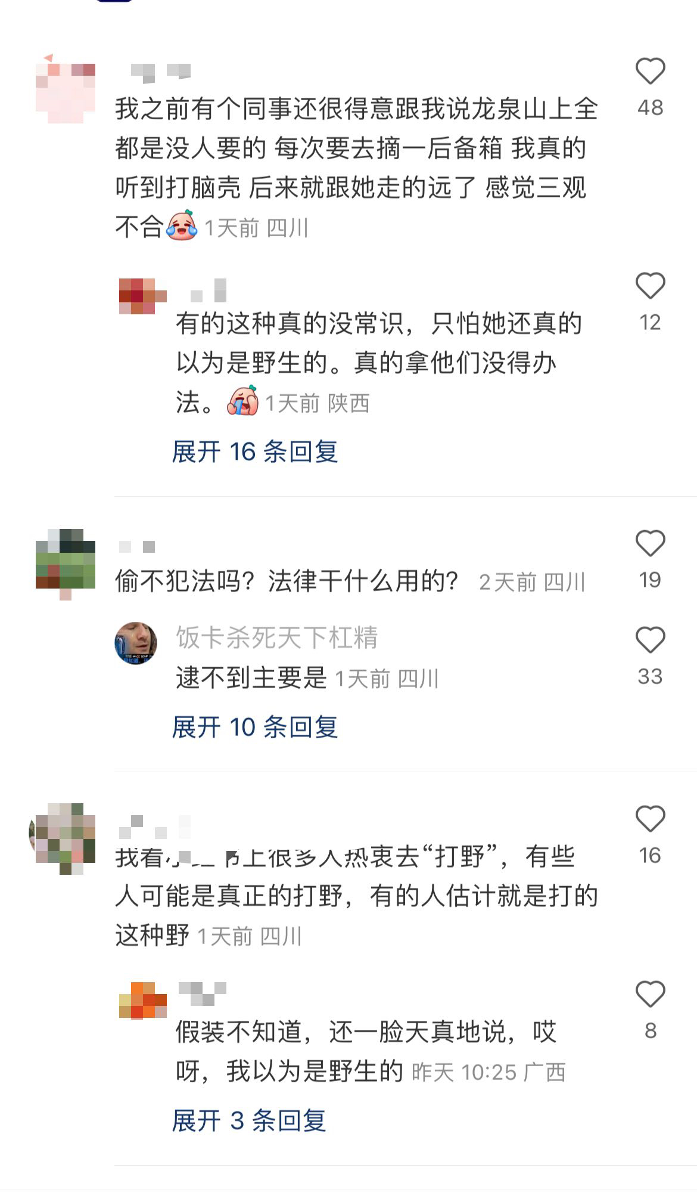Viewport: 697px width, 1195px height.
Task: Tap heart on Guangxi reply with 8 likes
Action: click(x=650, y=995)
